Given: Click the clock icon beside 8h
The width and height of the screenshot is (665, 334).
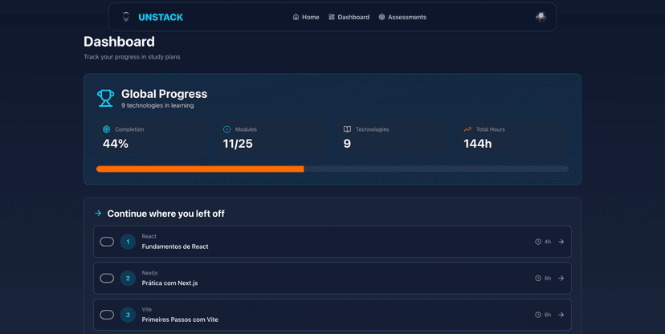Looking at the screenshot, I should click(x=538, y=278).
